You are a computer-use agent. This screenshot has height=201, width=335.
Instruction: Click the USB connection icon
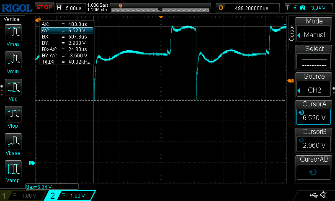(x=314, y=195)
